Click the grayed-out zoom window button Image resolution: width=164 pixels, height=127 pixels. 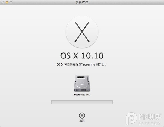(11, 2)
